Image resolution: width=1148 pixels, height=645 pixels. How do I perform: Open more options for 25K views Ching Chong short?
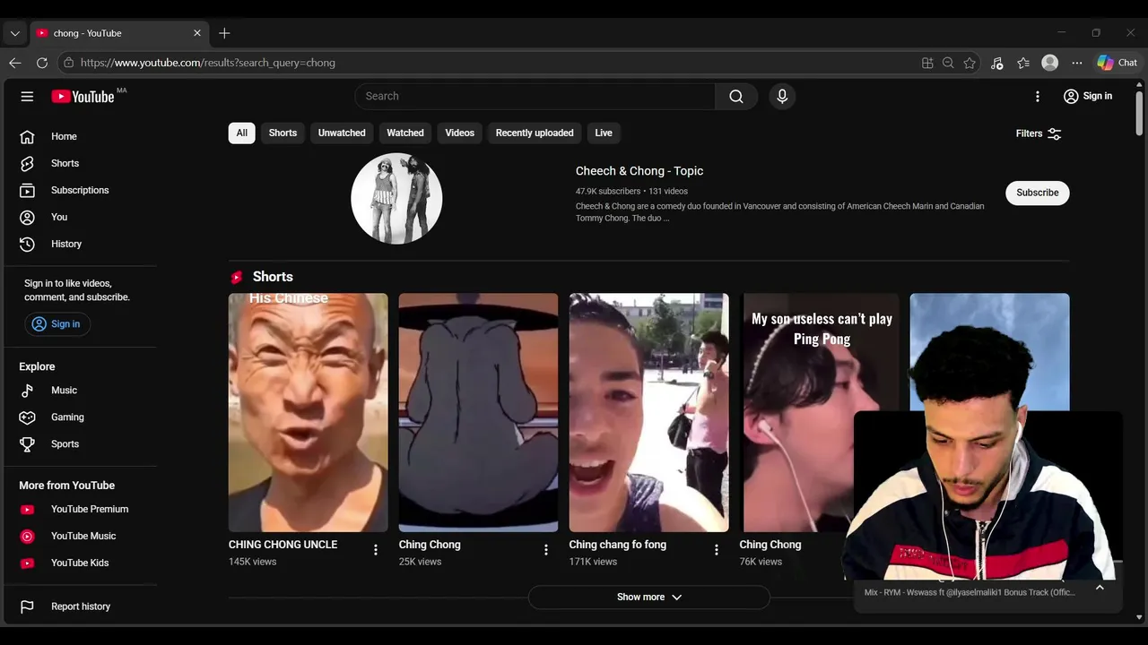point(546,549)
